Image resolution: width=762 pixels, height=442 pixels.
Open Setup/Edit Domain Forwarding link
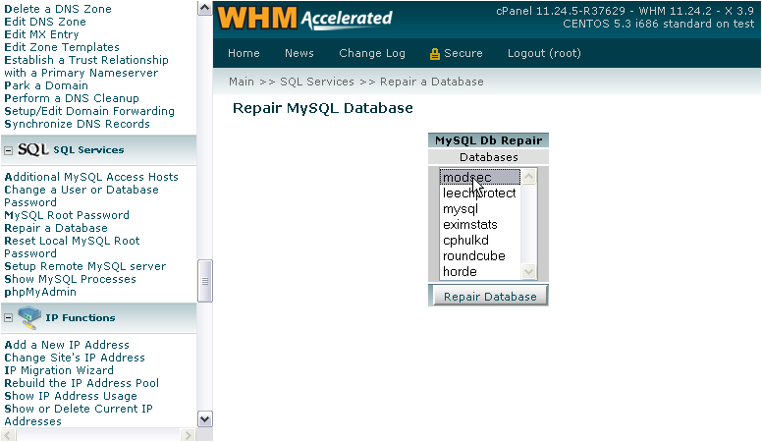pyautogui.click(x=89, y=111)
